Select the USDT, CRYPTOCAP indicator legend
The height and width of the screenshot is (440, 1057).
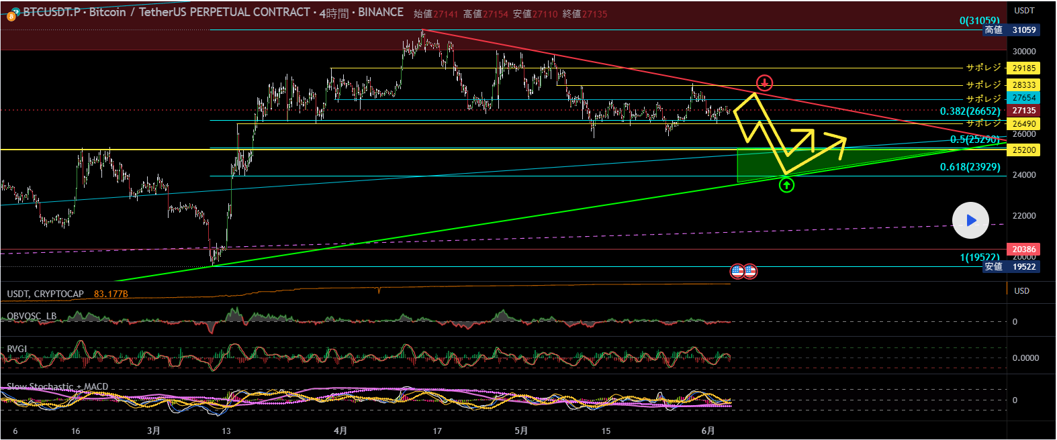pyautogui.click(x=46, y=294)
